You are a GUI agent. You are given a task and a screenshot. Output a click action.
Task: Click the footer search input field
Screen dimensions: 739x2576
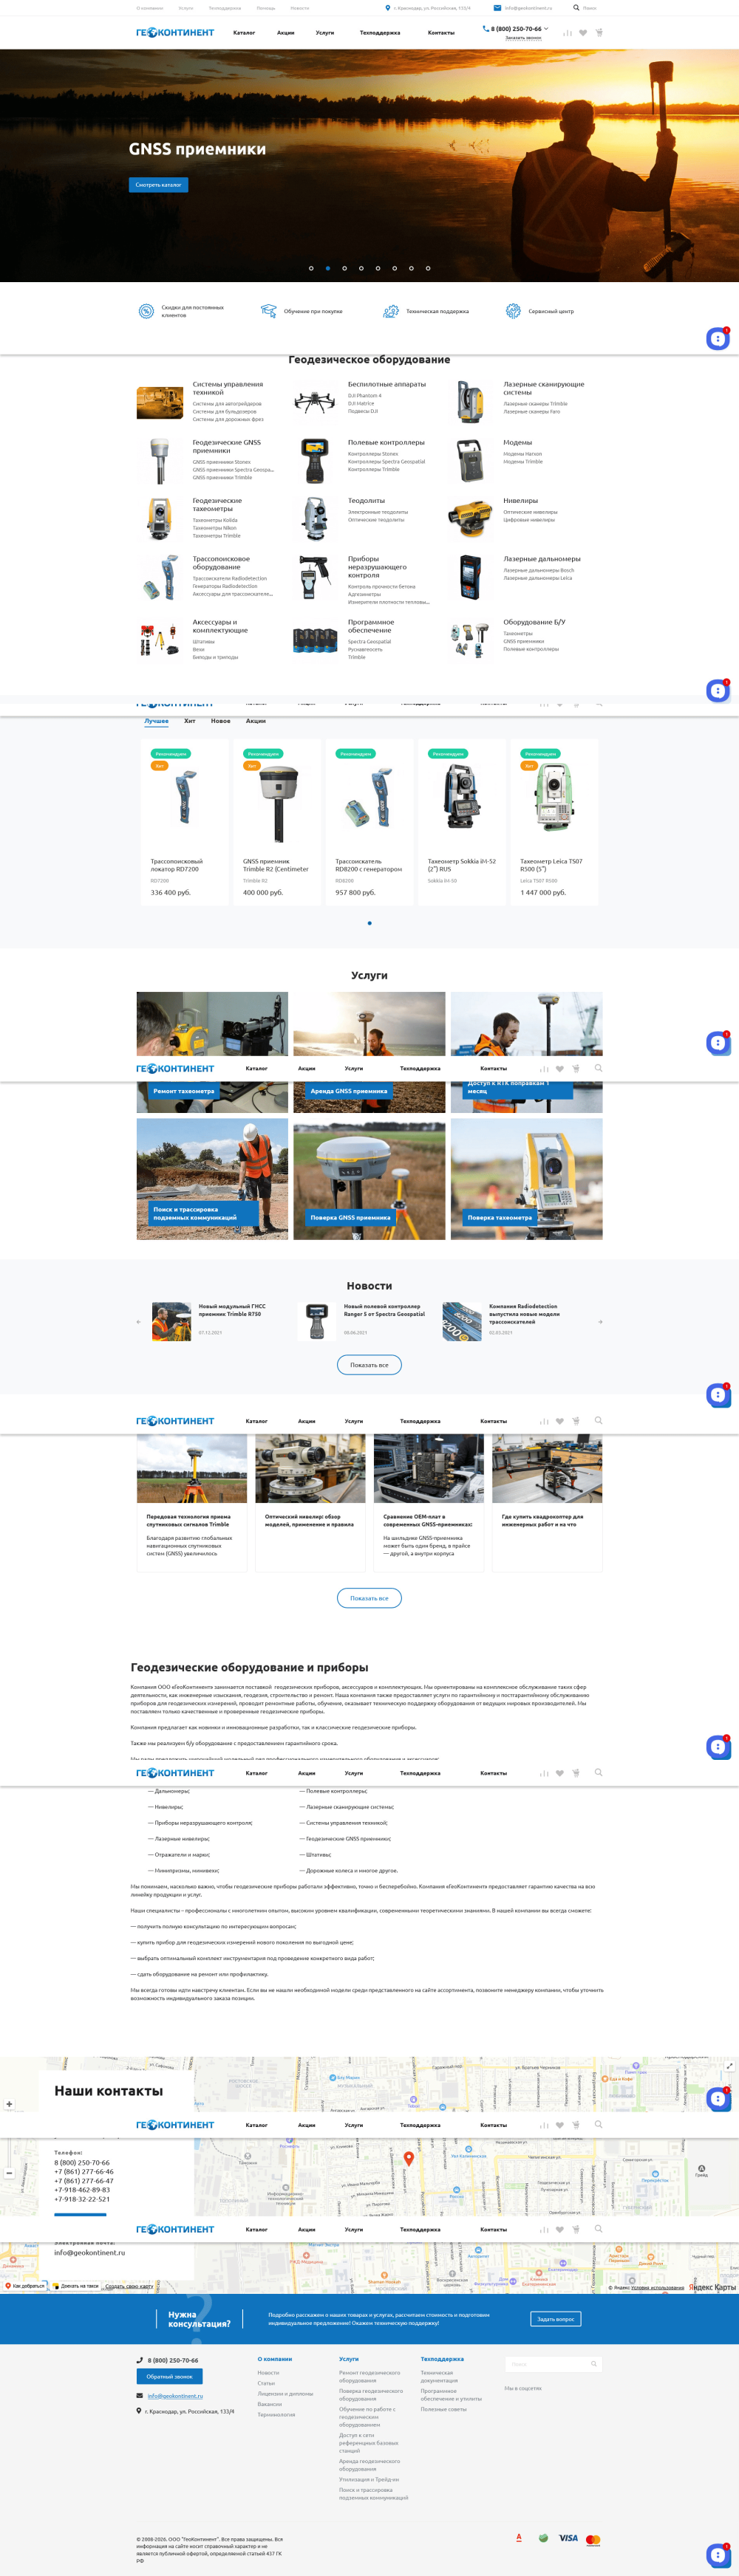click(x=555, y=2364)
